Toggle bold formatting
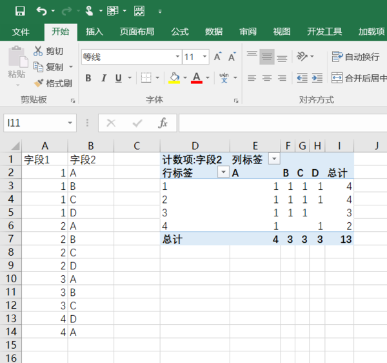387x363 pixels. (x=88, y=78)
